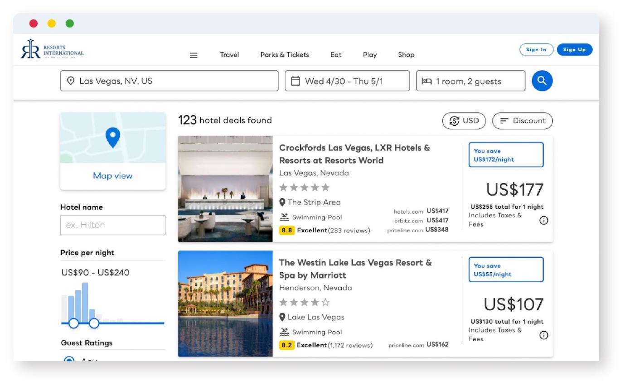Viewport: 625px width, 387px height.
Task: Open the Wed 4/30 - Thu 5/1 date picker
Action: coord(347,81)
